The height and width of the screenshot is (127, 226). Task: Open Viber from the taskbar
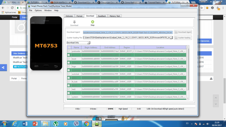[x=76, y=123]
